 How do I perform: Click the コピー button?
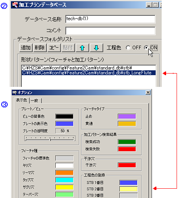click(x=54, y=48)
